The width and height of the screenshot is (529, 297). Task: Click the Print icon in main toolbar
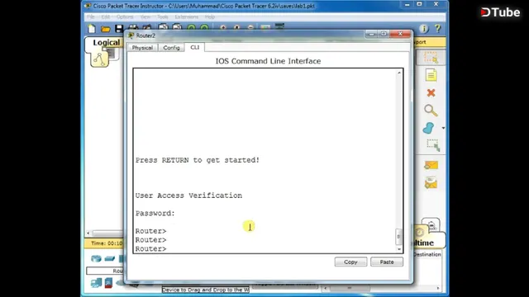pyautogui.click(x=133, y=27)
